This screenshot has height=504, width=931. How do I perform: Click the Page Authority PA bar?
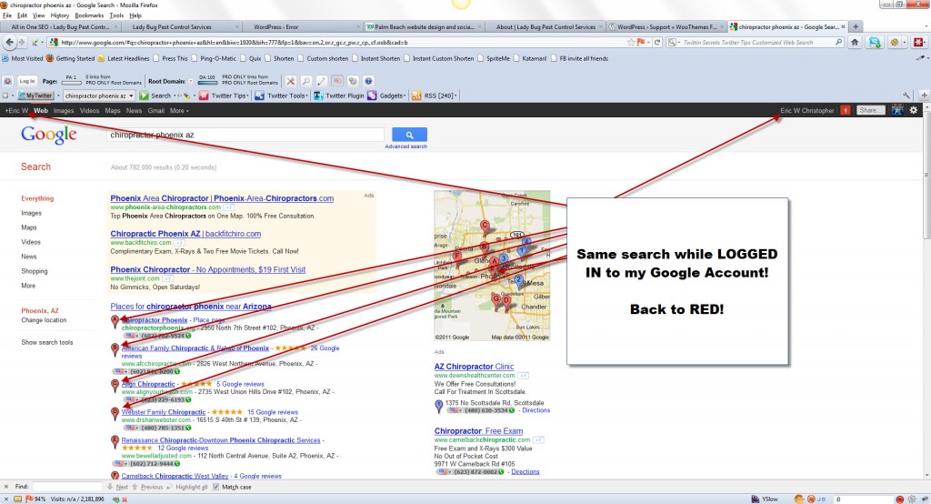click(x=71, y=82)
